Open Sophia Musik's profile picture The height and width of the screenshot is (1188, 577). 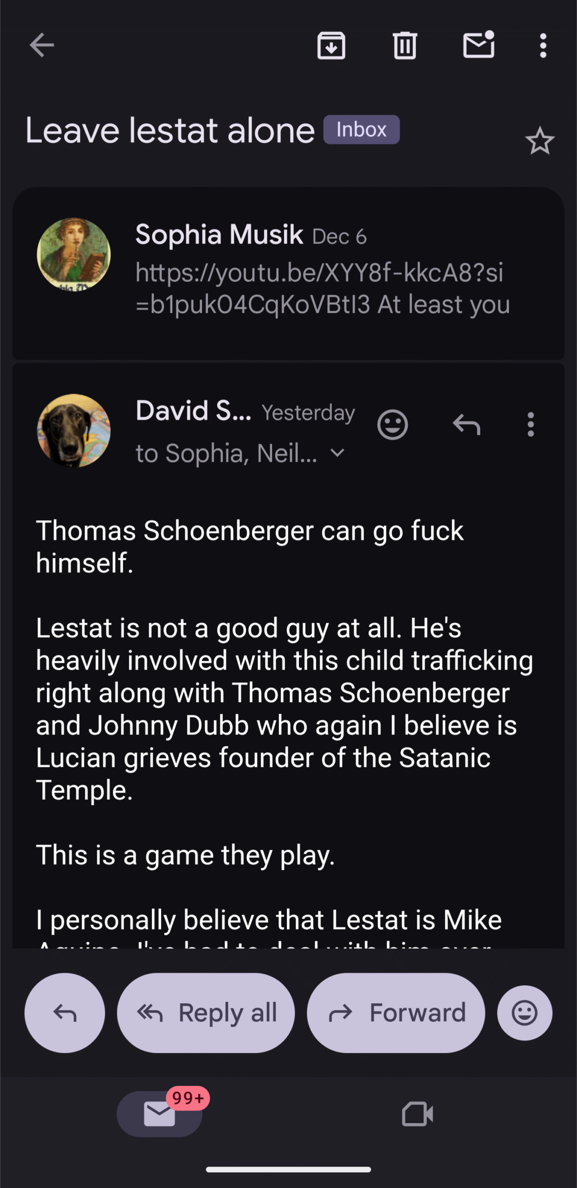pyautogui.click(x=74, y=255)
